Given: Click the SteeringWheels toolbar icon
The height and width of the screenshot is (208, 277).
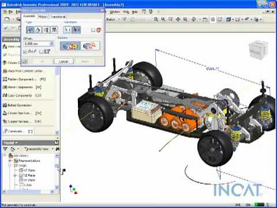Looking at the screenshot, I should click(220, 19).
